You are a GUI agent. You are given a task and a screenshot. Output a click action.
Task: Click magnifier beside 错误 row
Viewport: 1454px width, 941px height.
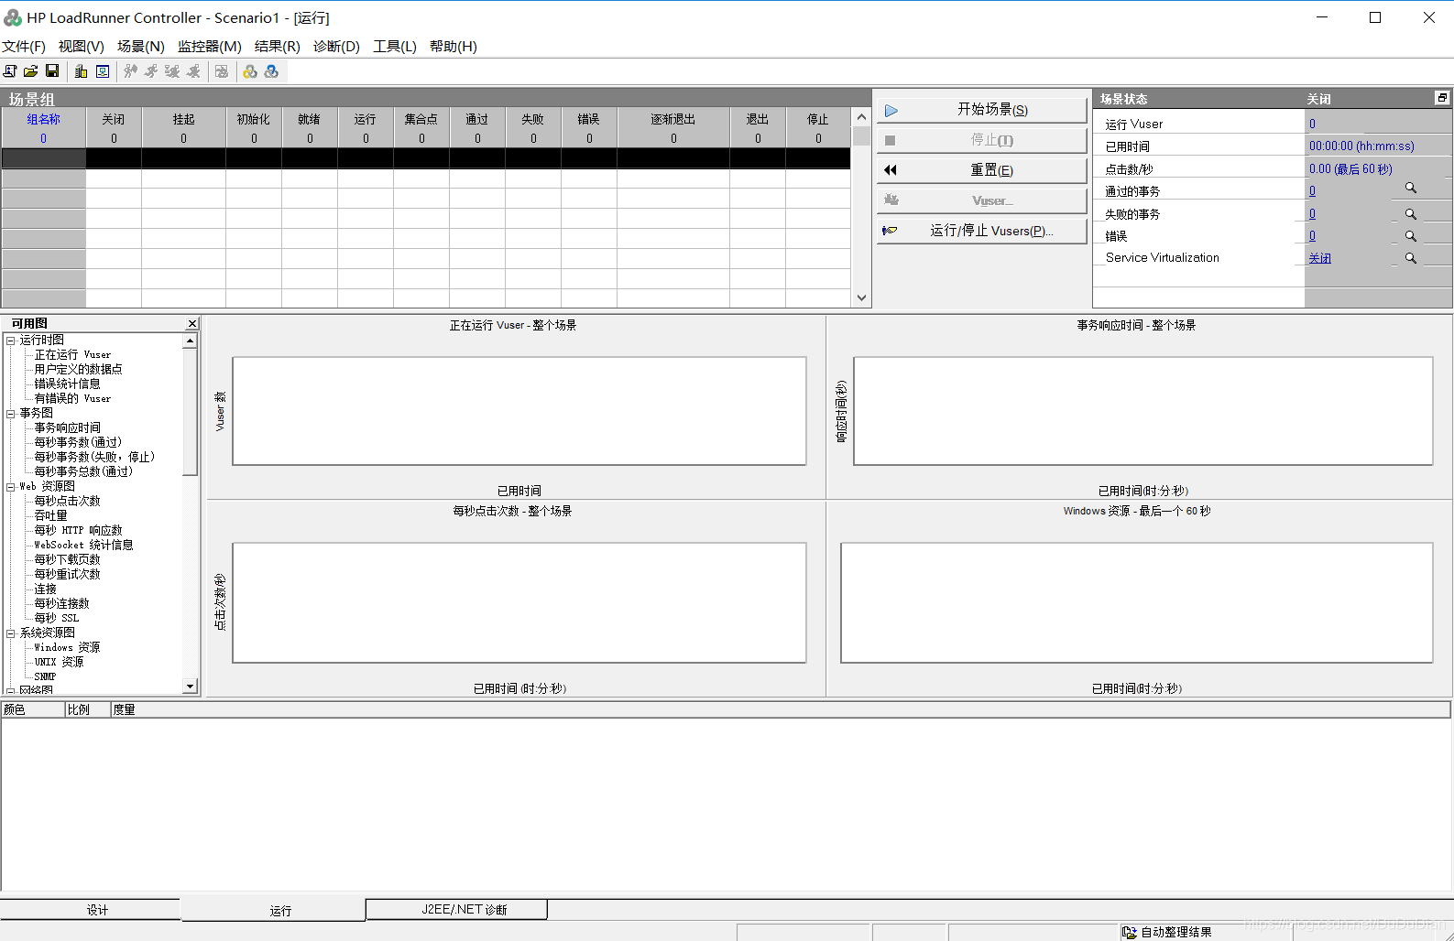pyautogui.click(x=1411, y=236)
